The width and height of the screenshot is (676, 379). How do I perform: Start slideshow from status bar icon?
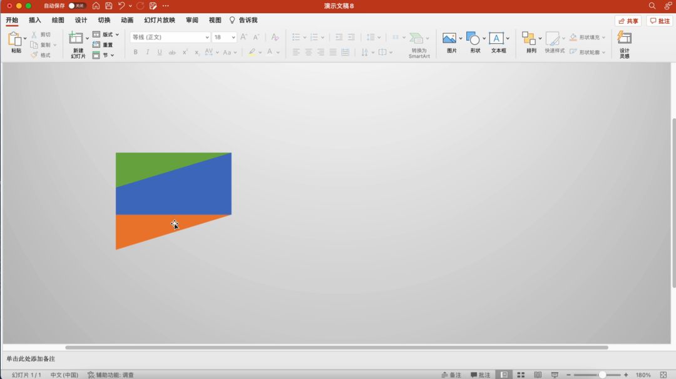point(555,375)
